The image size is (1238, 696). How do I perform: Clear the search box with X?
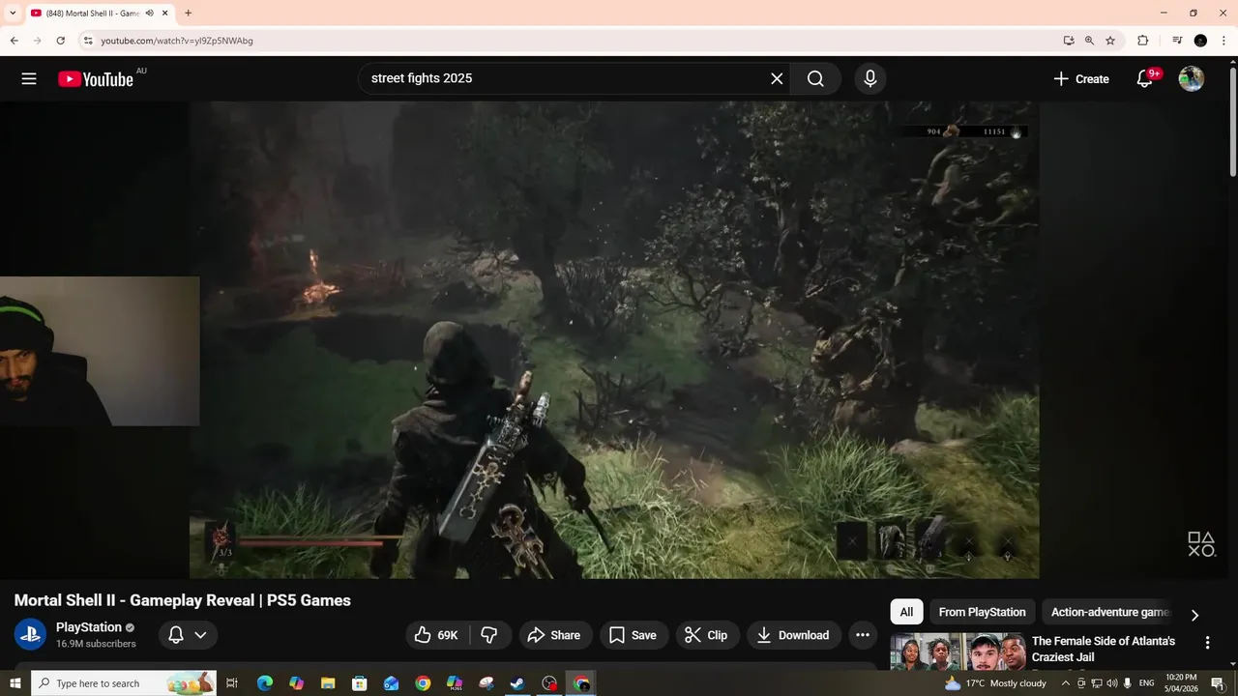tap(777, 79)
